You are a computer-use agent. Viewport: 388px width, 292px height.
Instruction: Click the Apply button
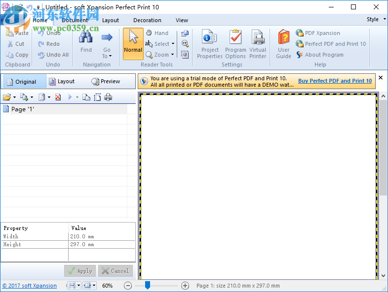pyautogui.click(x=80, y=271)
